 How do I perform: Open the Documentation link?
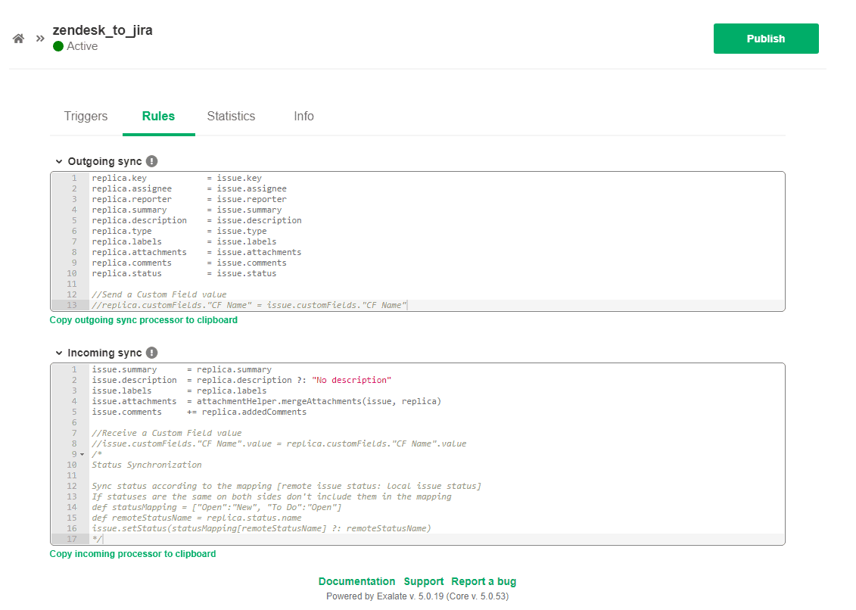click(x=356, y=581)
